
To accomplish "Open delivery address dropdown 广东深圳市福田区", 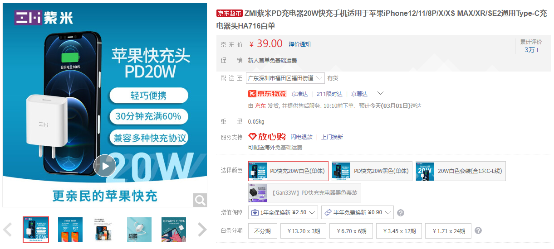I will [x=285, y=78].
